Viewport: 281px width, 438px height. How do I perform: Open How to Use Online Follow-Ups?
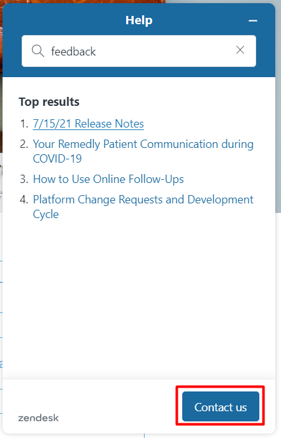(x=108, y=179)
